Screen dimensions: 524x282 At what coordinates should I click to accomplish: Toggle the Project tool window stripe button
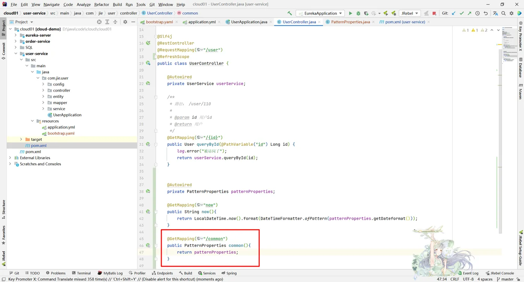3,28
